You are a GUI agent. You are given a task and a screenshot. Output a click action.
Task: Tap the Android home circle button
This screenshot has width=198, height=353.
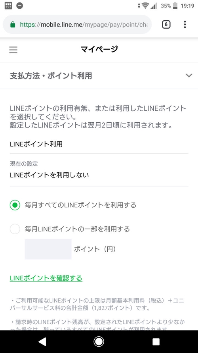[99, 342]
